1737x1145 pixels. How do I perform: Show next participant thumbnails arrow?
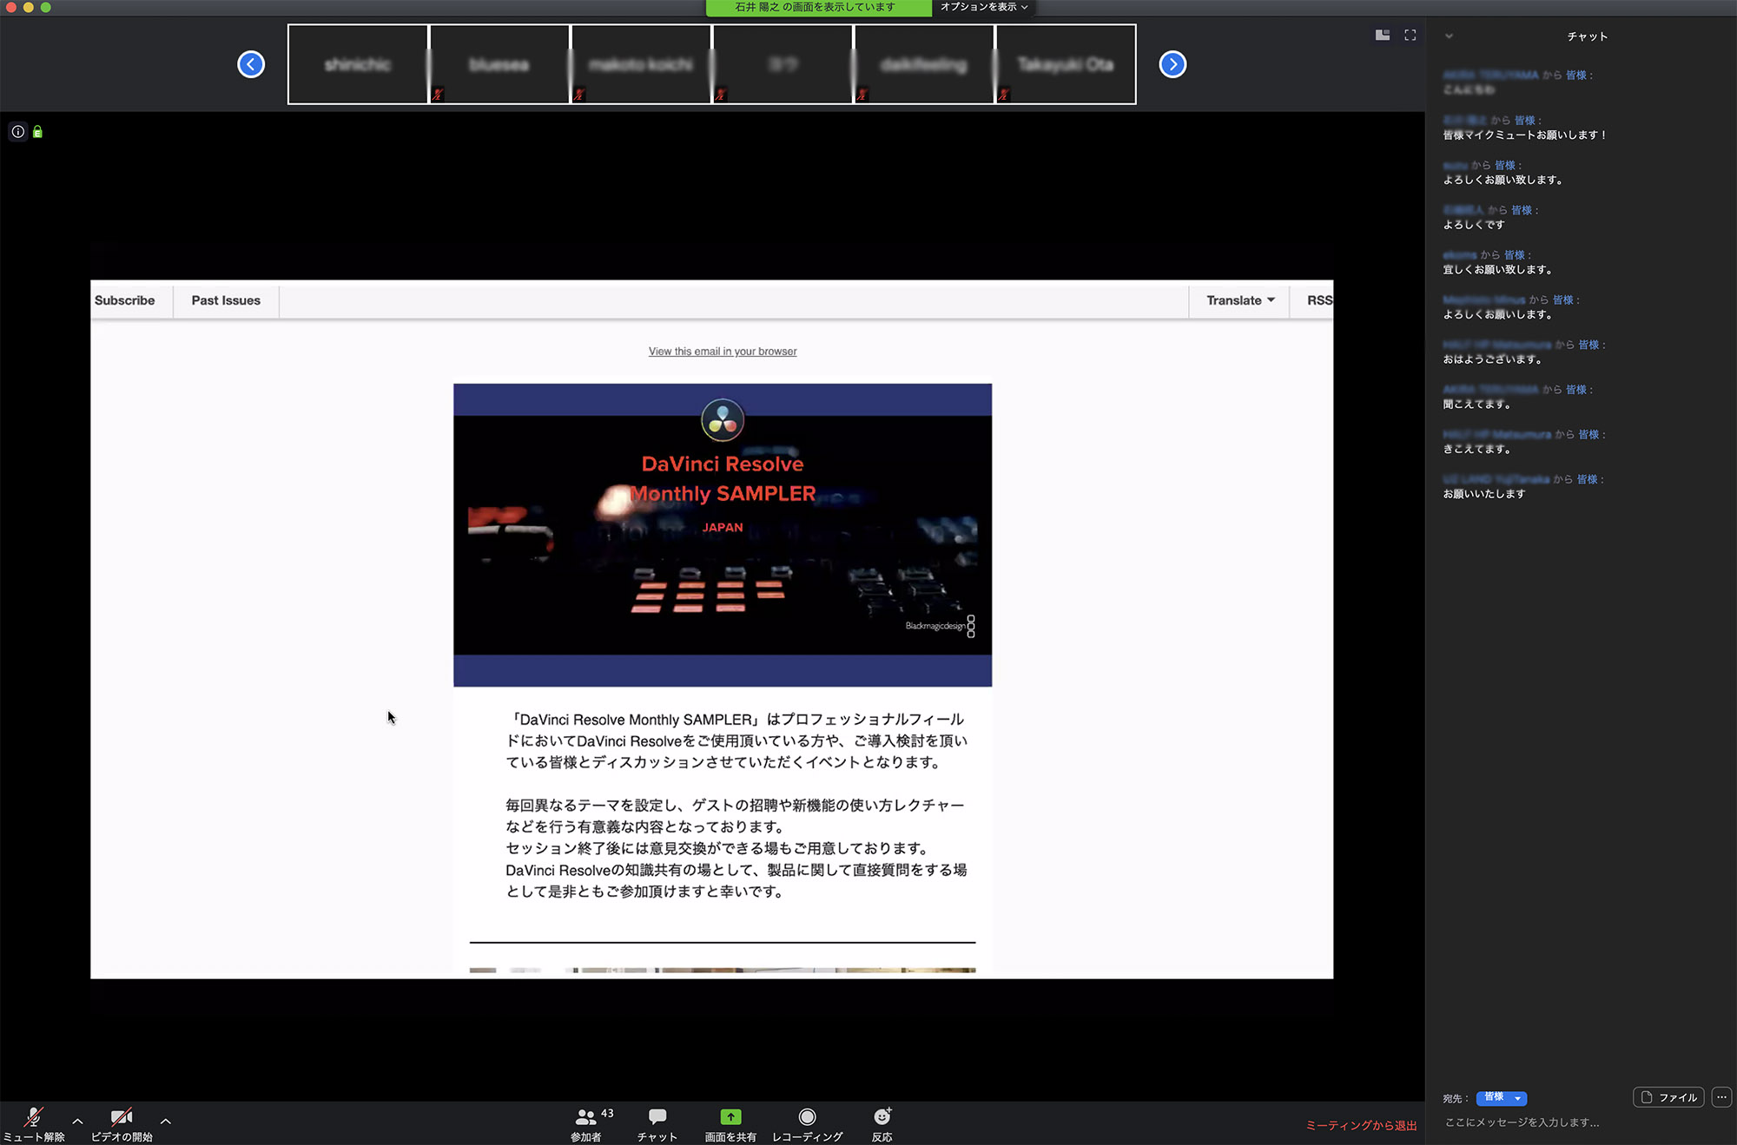coord(1172,64)
